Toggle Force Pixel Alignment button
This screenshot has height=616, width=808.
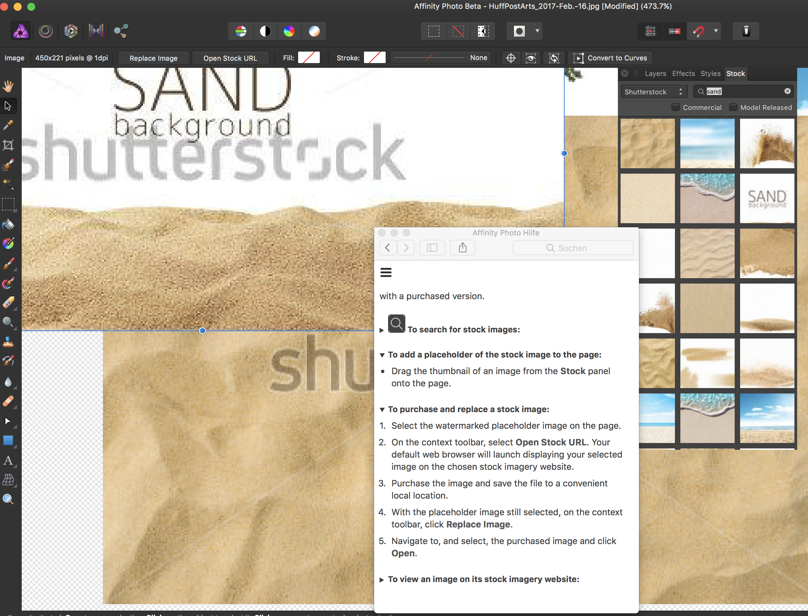pos(675,31)
